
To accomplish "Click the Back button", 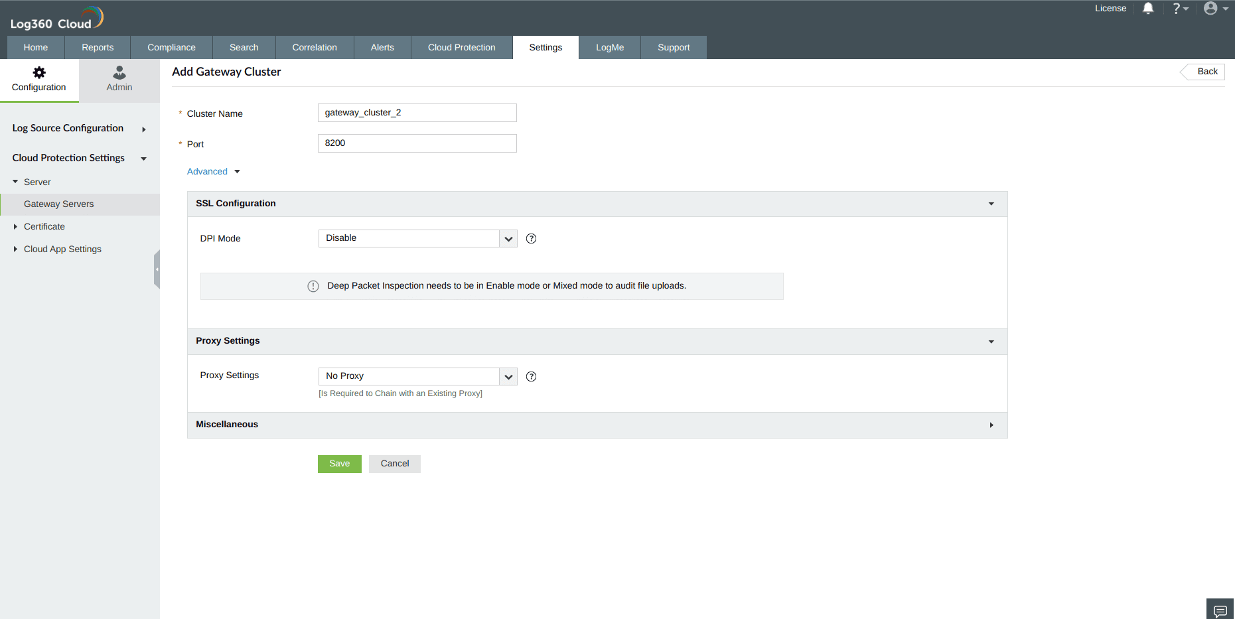I will click(x=1205, y=72).
